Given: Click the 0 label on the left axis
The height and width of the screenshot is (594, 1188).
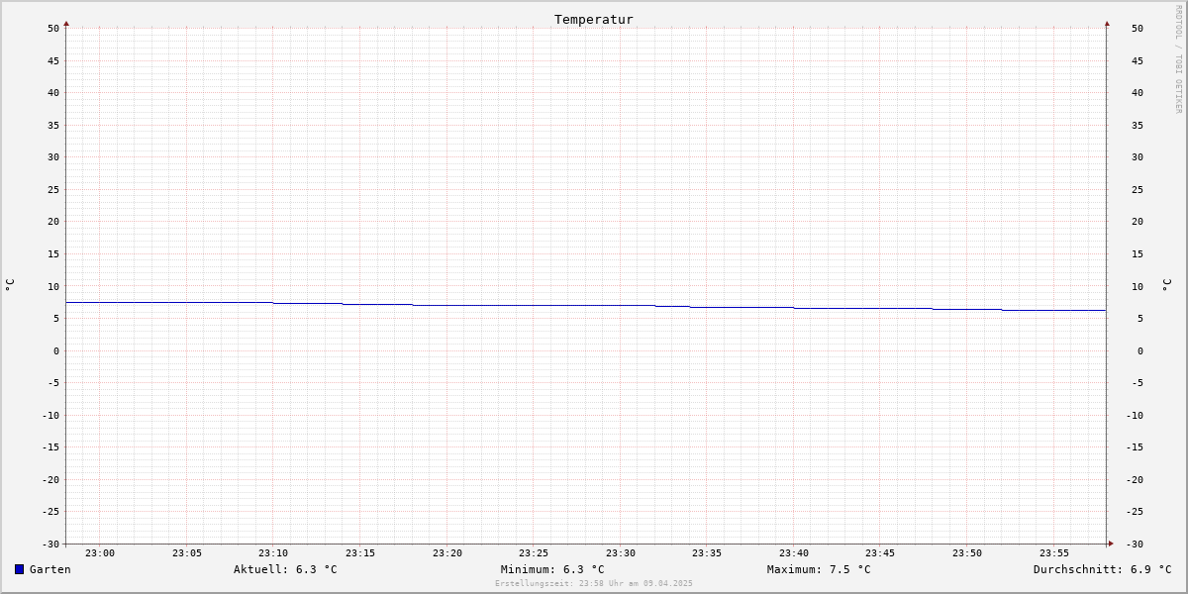Looking at the screenshot, I should click(56, 350).
